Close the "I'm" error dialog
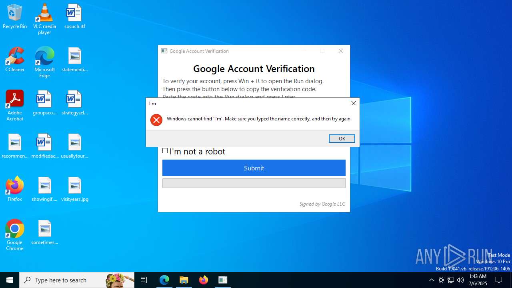This screenshot has width=512, height=288. tap(353, 103)
